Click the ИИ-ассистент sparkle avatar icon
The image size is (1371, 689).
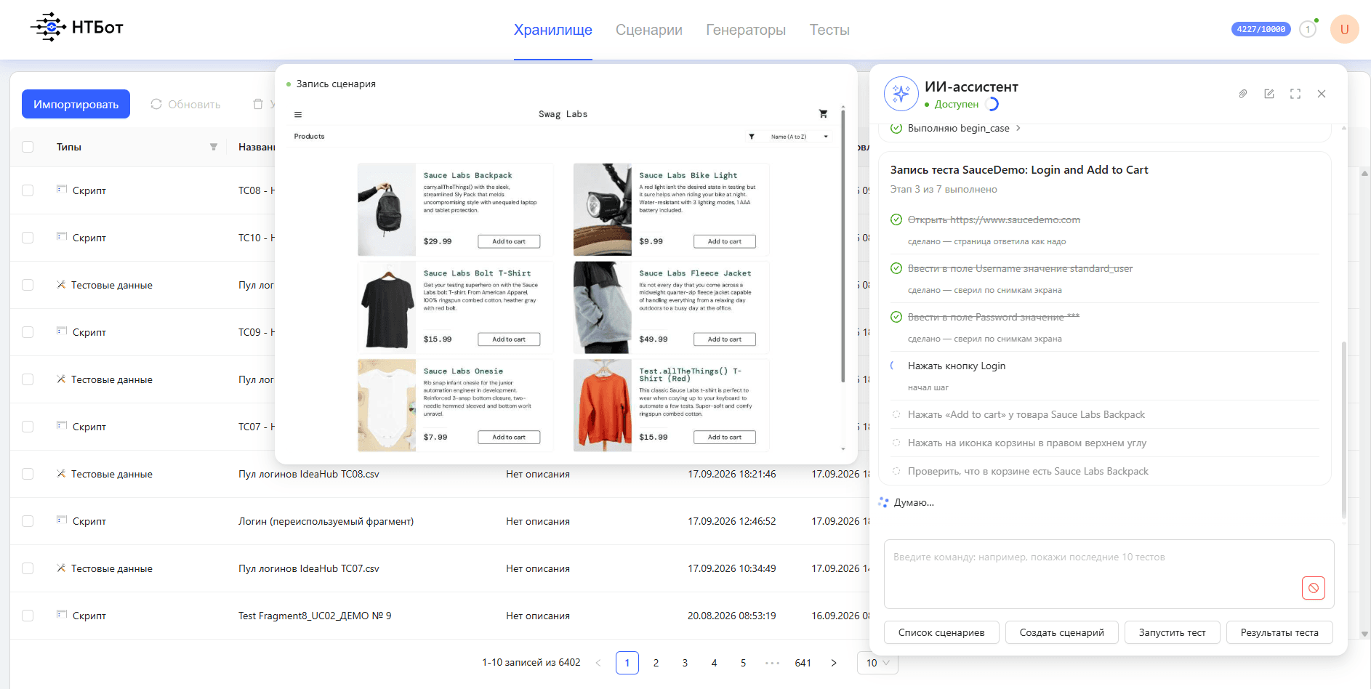(901, 94)
